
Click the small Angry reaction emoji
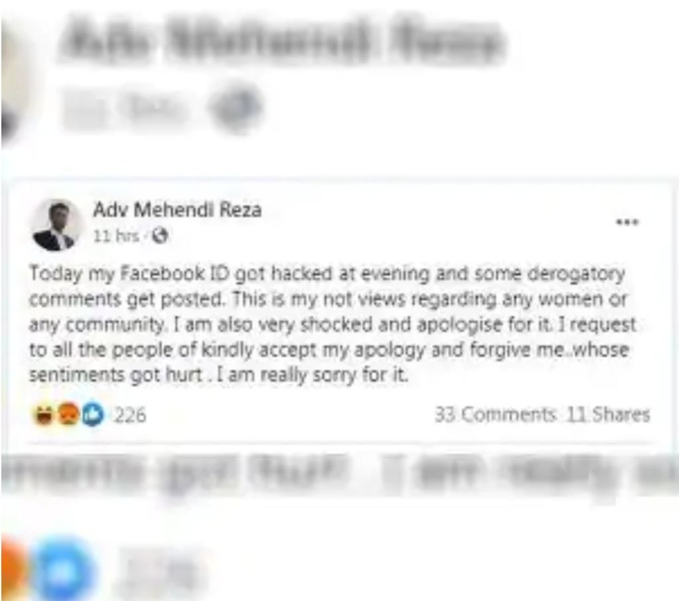[x=68, y=415]
